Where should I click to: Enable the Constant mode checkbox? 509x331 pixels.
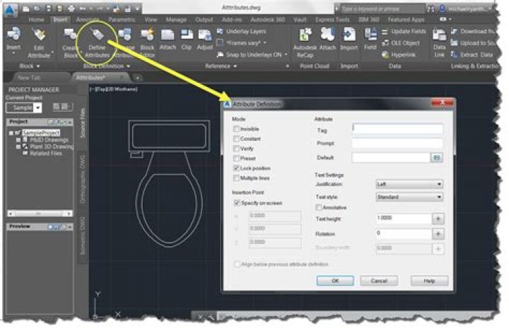236,139
